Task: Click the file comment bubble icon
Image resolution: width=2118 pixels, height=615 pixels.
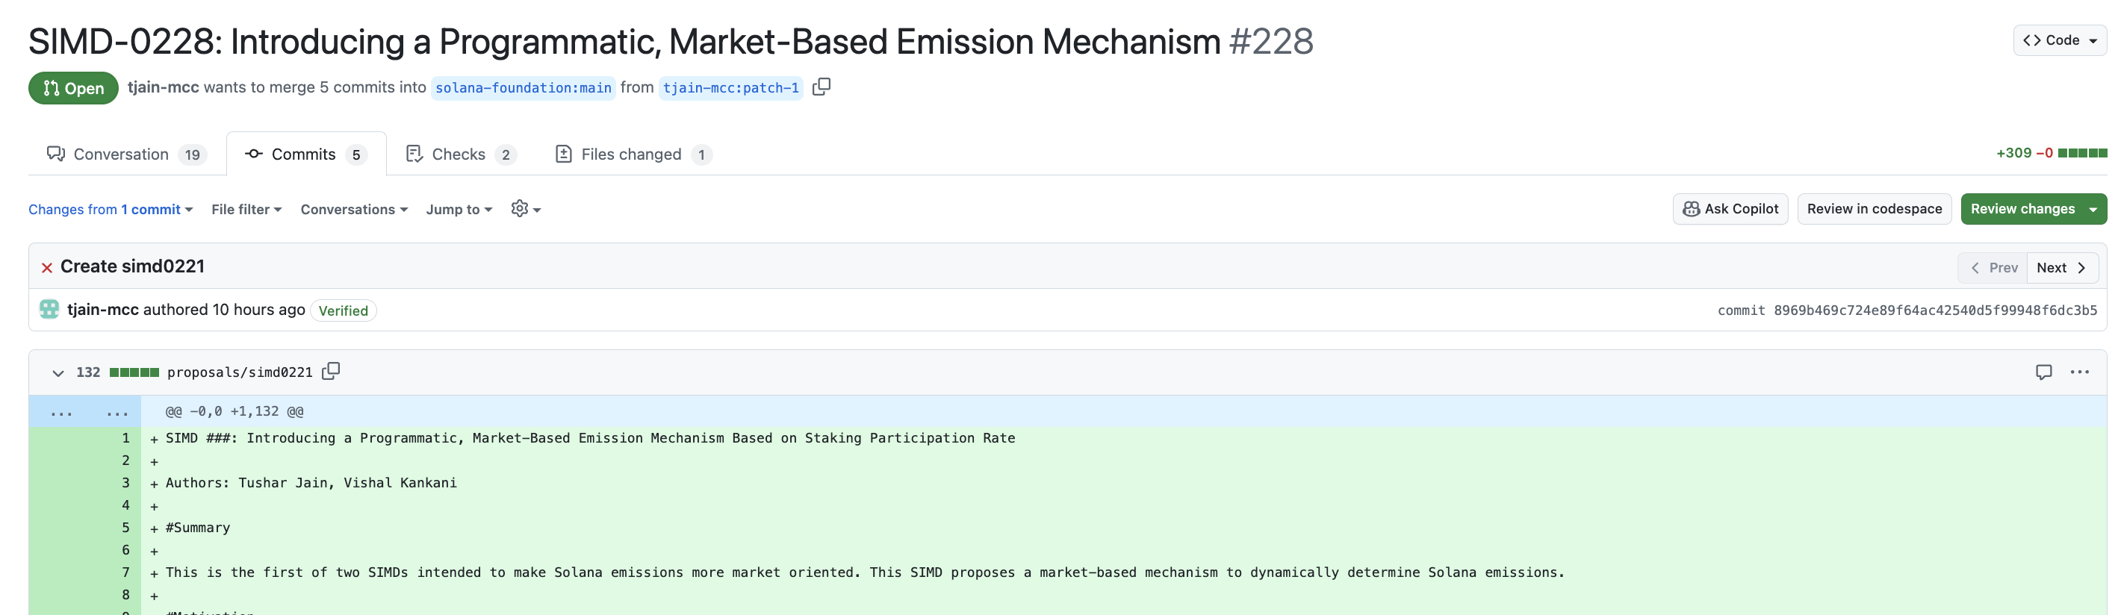Action: (x=2043, y=372)
